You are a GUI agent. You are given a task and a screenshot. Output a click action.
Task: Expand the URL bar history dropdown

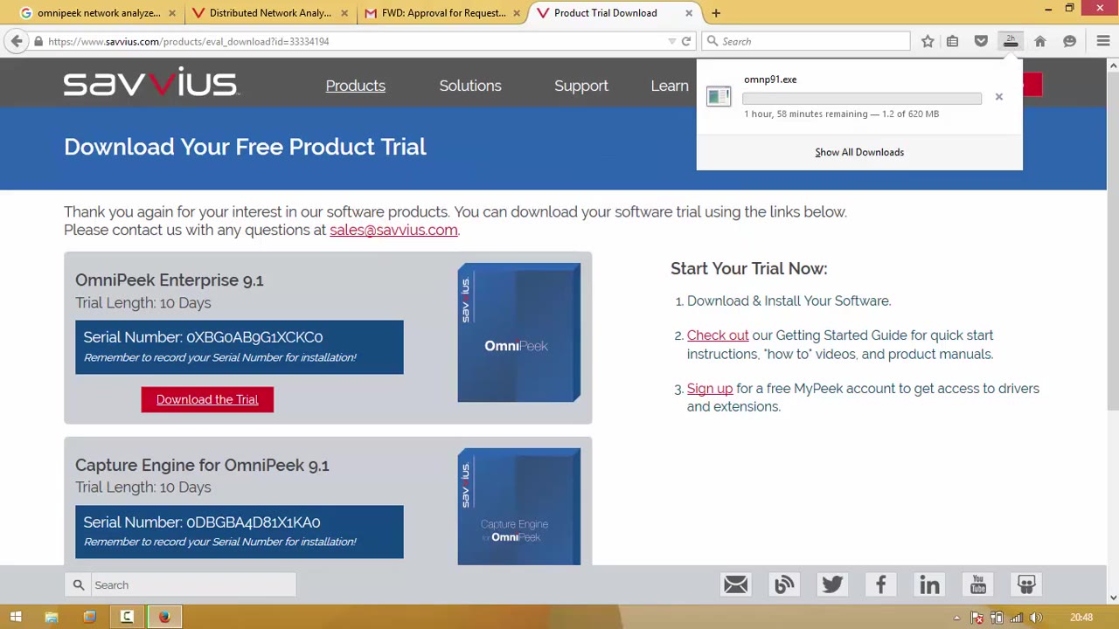671,41
